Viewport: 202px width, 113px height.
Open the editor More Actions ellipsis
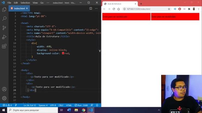click(96, 8)
